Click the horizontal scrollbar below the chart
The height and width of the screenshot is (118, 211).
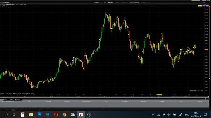(x=104, y=97)
